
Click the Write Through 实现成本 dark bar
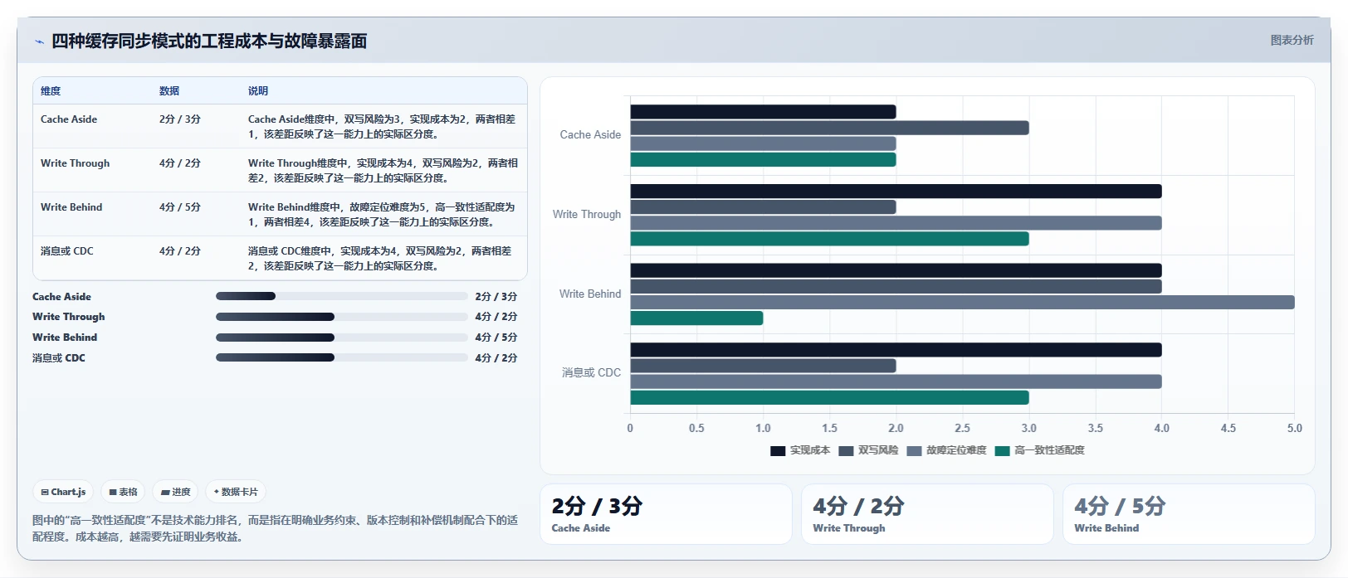click(x=896, y=192)
